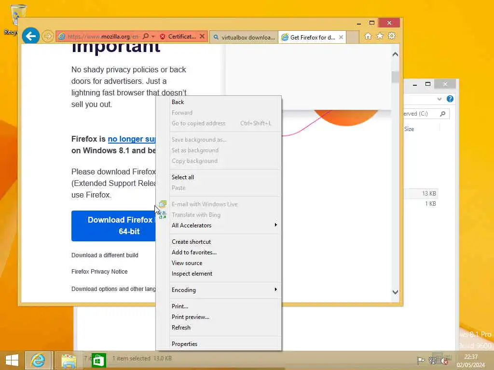
Task: Click the search magnifier in address bar
Action: 146,36
